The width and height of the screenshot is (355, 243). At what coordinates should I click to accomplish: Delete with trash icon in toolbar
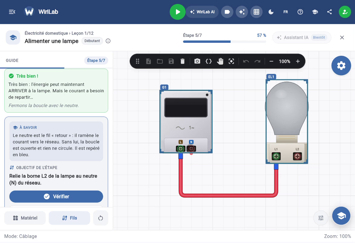[182, 61]
